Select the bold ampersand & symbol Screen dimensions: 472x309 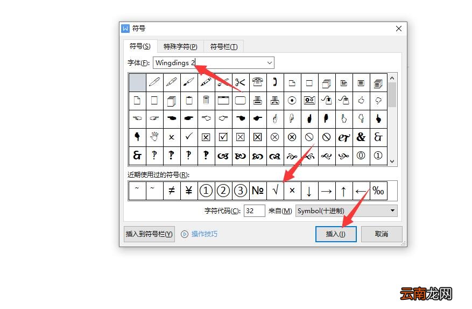361,137
